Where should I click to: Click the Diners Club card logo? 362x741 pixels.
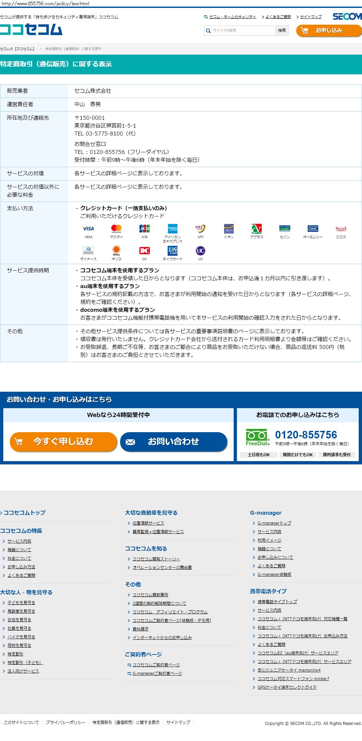tap(88, 251)
